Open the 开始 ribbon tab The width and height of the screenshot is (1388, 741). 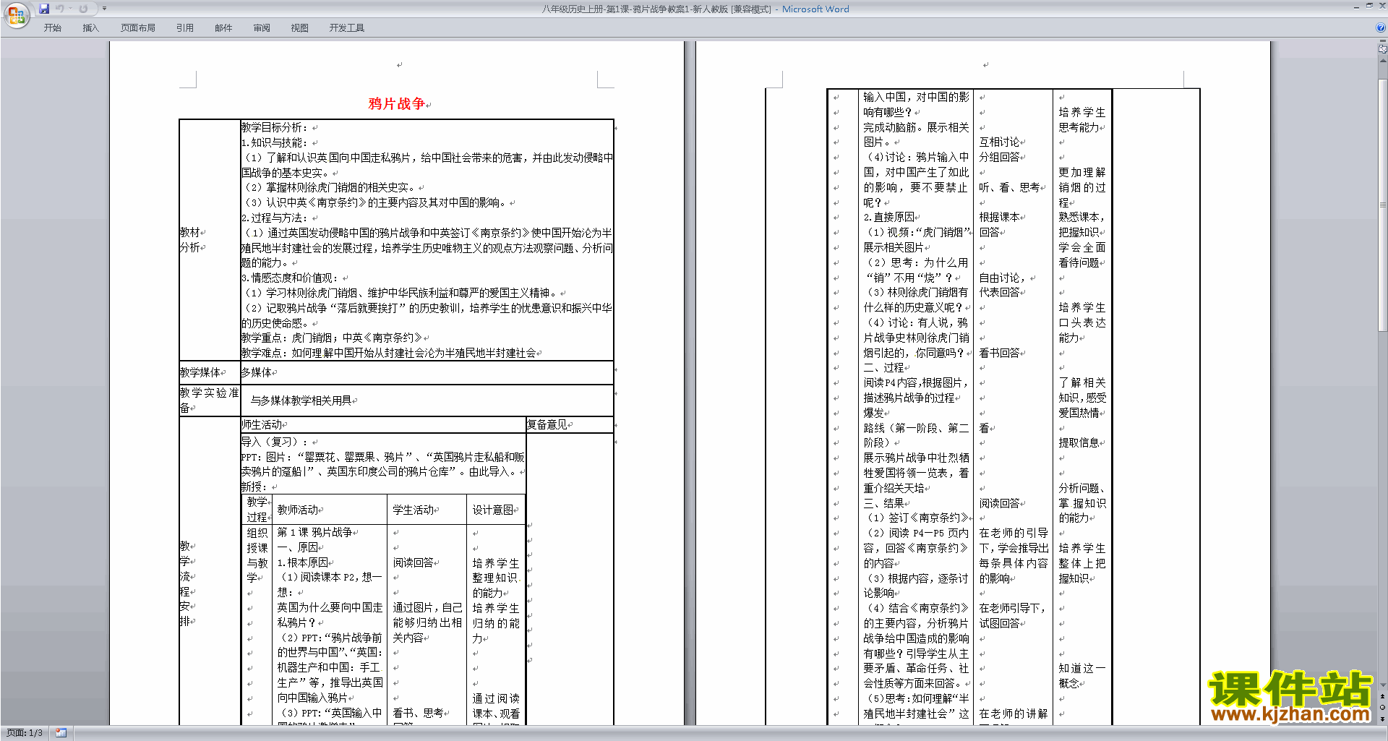53,27
